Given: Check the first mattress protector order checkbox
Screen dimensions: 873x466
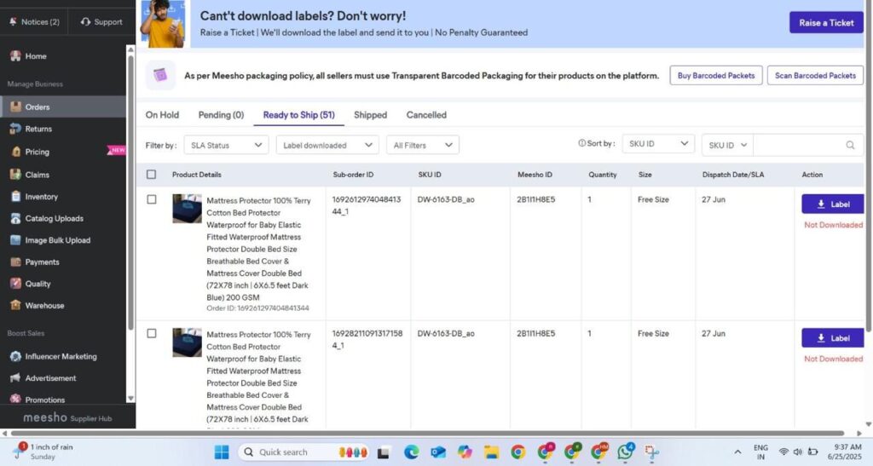Looking at the screenshot, I should click(152, 199).
